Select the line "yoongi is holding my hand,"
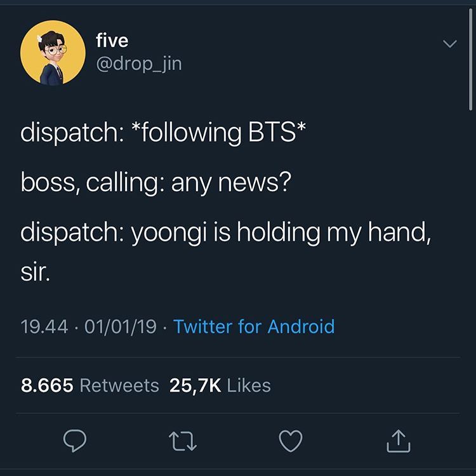Viewport: 476px width, 476px height. pos(281,233)
